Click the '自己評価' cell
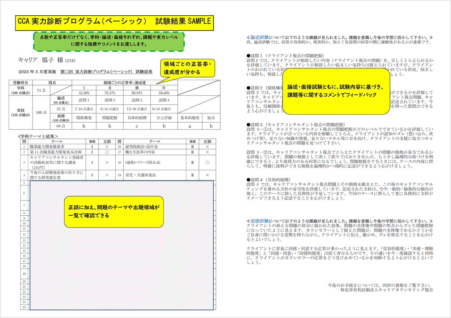The width and height of the screenshot is (451, 318). pyautogui.click(x=164, y=118)
